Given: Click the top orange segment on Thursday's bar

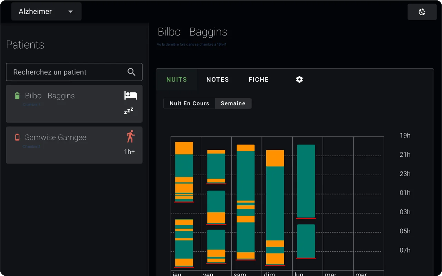Looking at the screenshot, I should click(x=184, y=148).
